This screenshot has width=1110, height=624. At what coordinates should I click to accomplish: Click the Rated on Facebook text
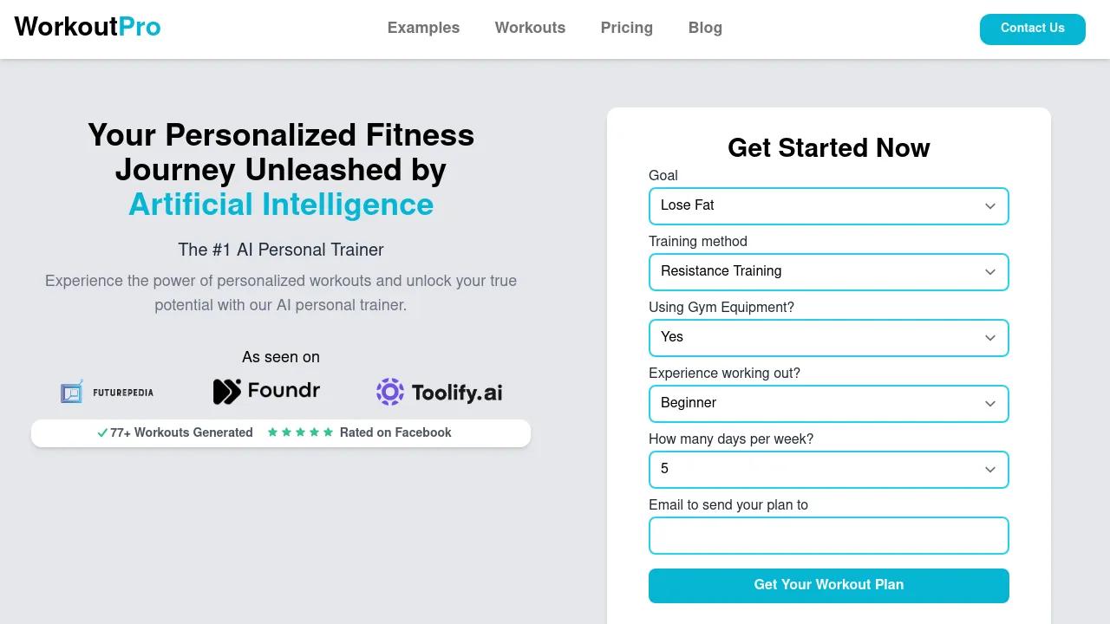click(395, 432)
